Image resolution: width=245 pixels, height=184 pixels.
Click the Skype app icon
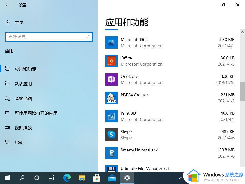(x=111, y=135)
